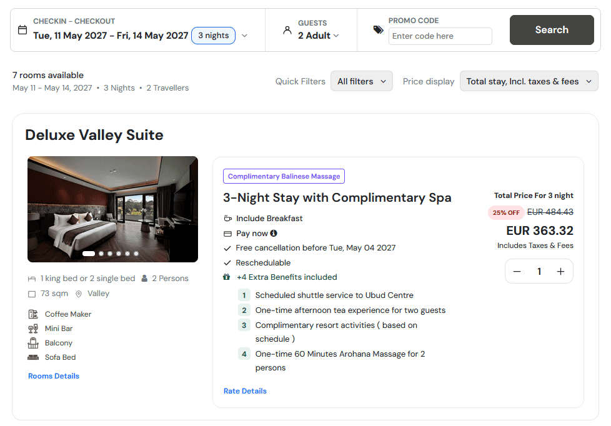This screenshot has height=426, width=611.
Task: Click the +4 Extra Benefits included text
Action: pyautogui.click(x=287, y=277)
